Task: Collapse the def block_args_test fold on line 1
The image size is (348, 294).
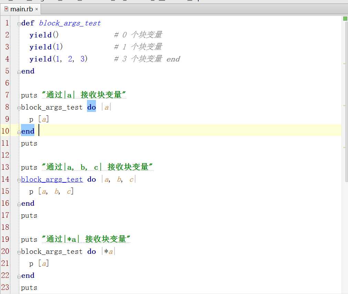Action: click(19, 24)
